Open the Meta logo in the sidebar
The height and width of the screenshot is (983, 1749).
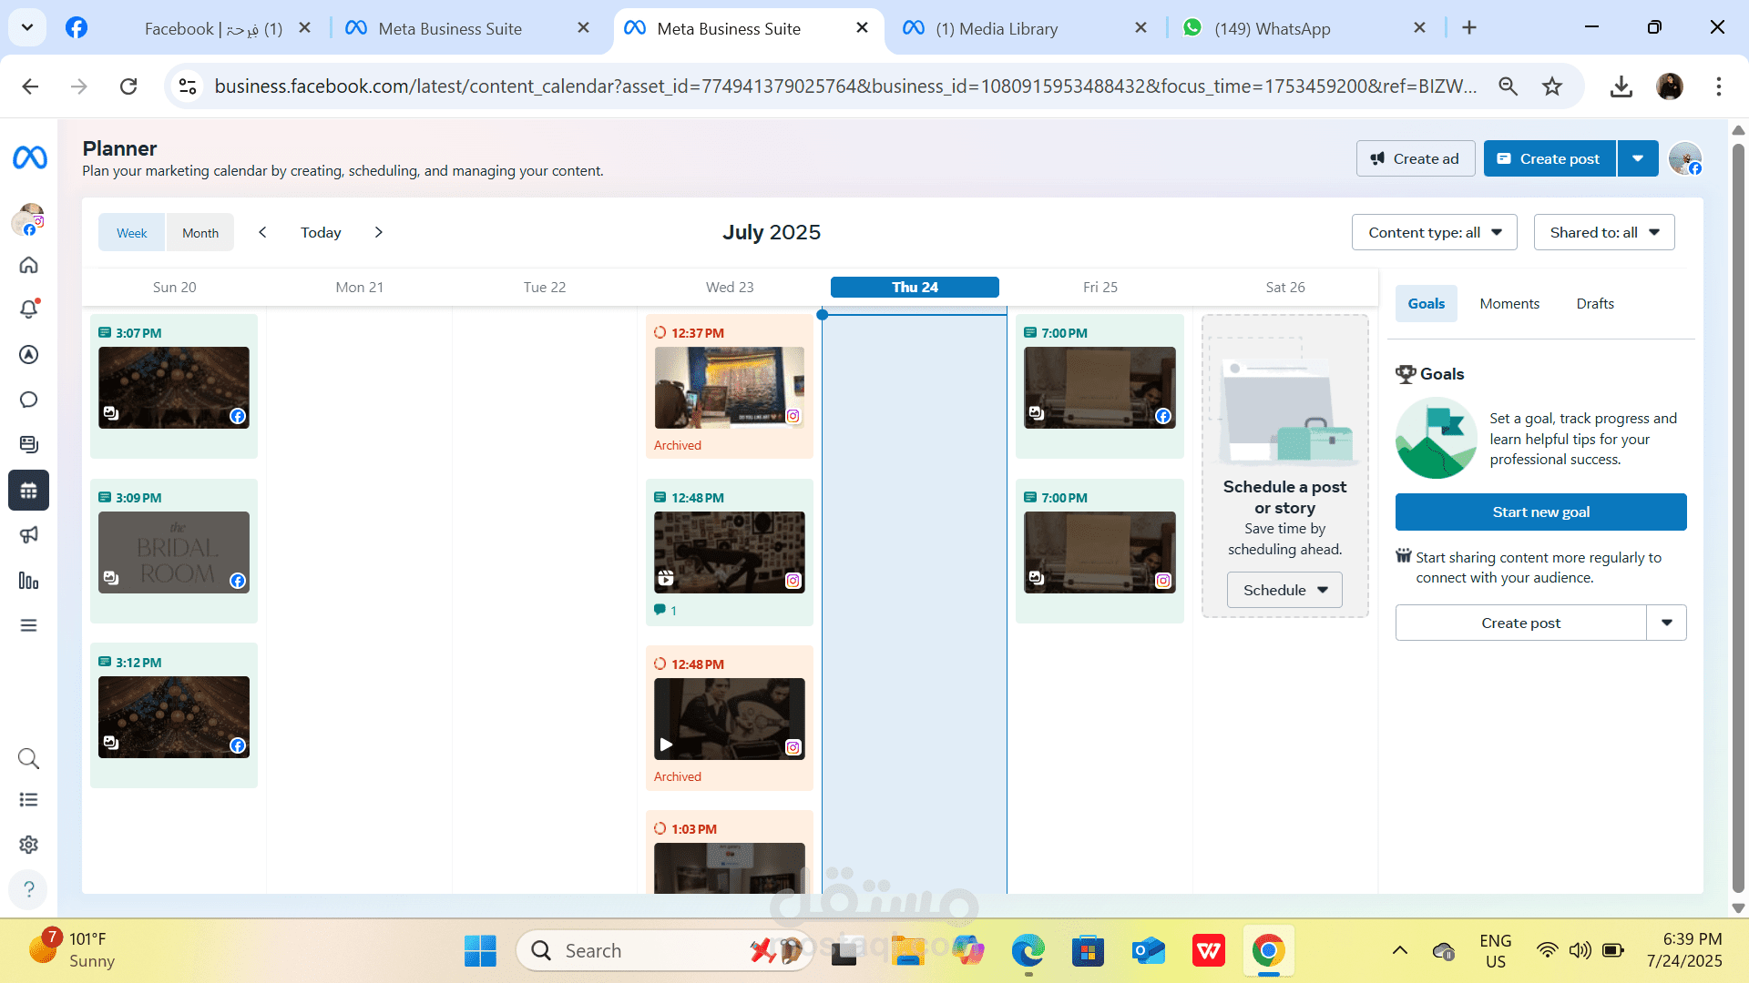tap(29, 158)
